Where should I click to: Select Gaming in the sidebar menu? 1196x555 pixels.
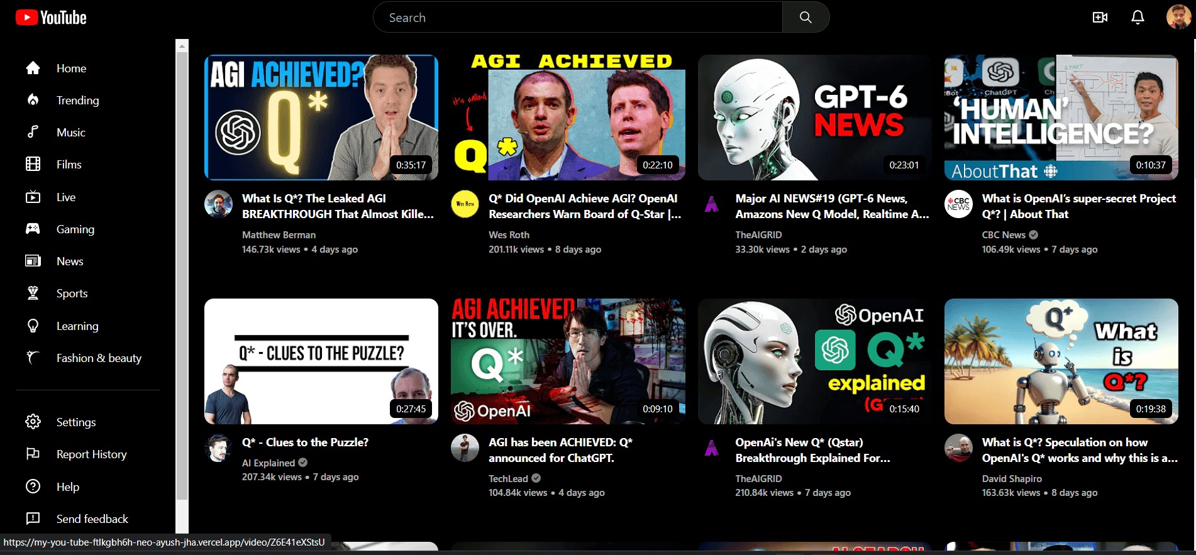[x=75, y=229]
